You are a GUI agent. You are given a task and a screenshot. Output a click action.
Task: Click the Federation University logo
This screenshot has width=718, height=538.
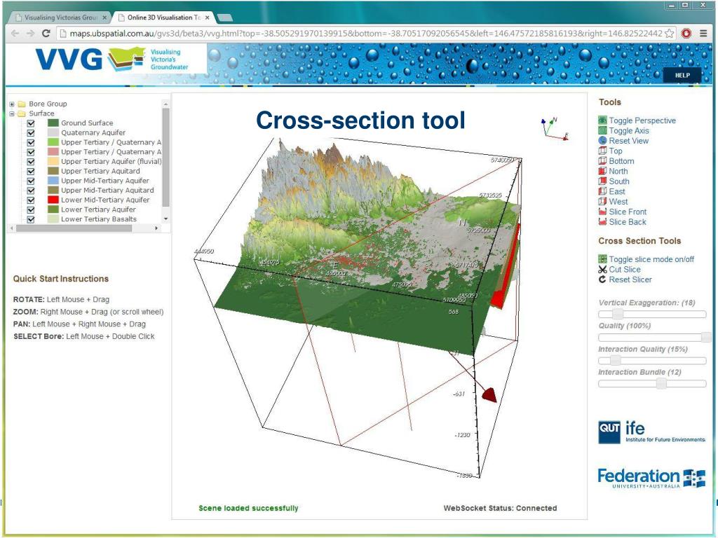(x=651, y=478)
